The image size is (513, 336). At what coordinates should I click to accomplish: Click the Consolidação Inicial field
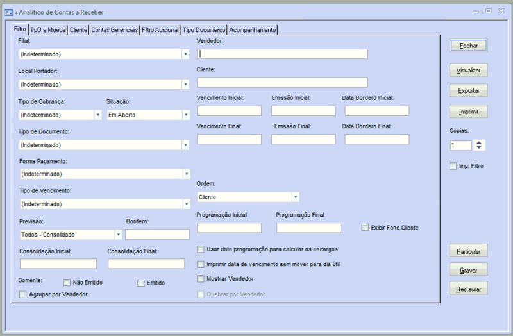coord(58,264)
